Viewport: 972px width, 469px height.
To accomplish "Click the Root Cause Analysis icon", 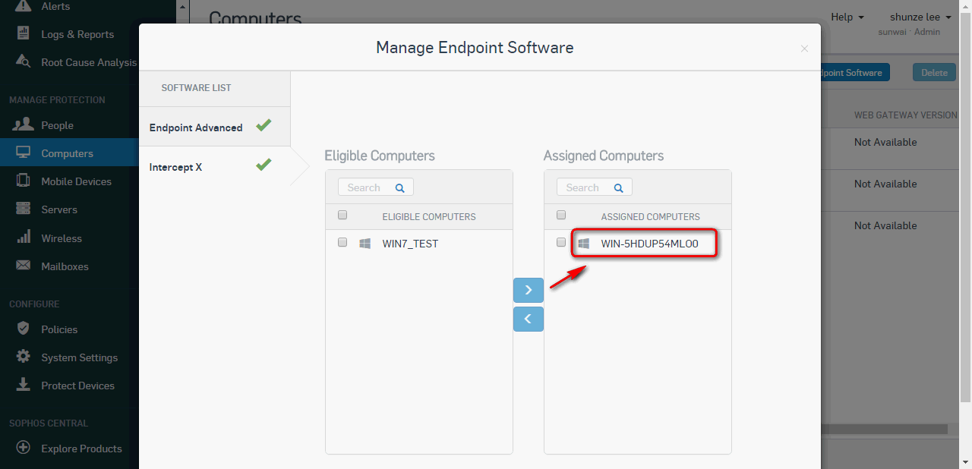I will point(24,62).
